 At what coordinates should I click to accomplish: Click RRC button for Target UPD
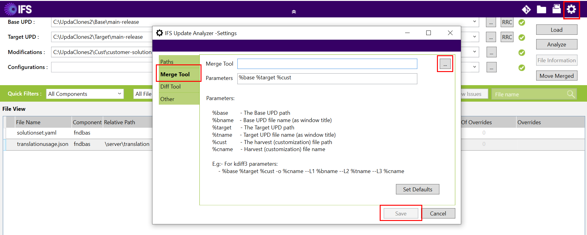coord(507,37)
